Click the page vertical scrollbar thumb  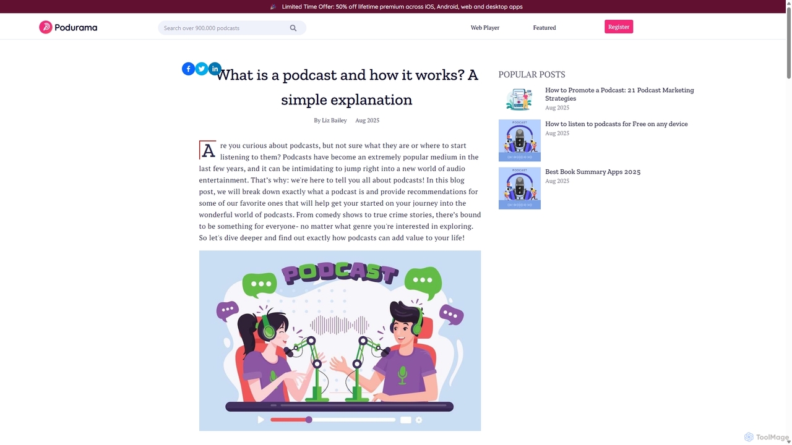788,43
